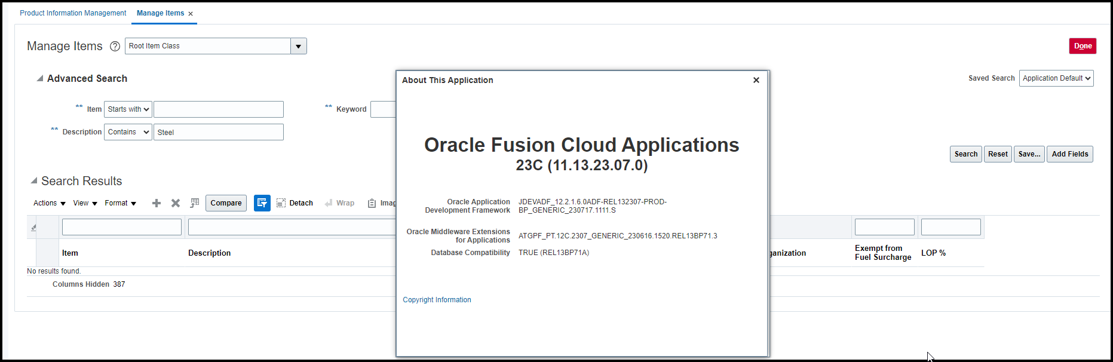Collapse the Search Results section

point(34,180)
